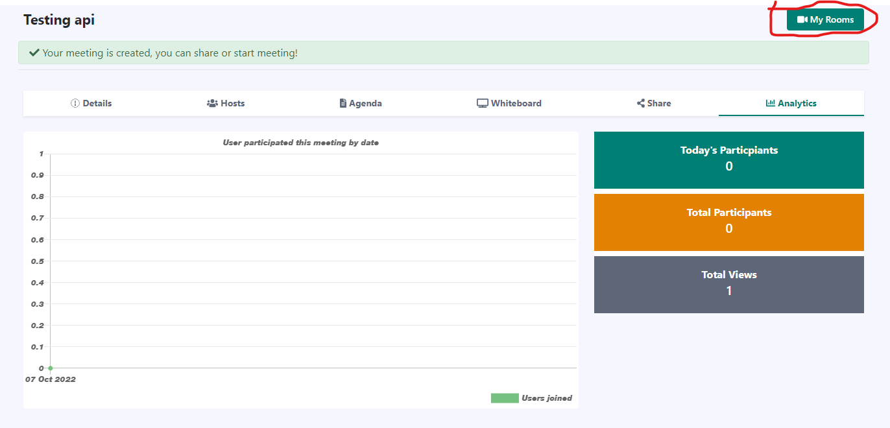Viewport: 890px width, 428px height.
Task: Toggle the green Users joined legend swatch
Action: pyautogui.click(x=505, y=398)
